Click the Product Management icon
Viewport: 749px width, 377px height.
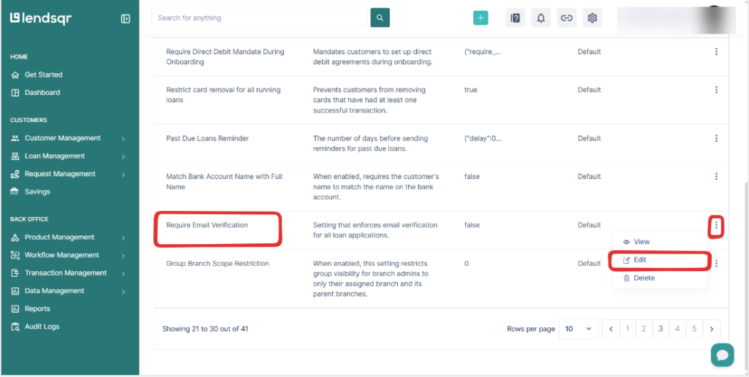(x=15, y=237)
